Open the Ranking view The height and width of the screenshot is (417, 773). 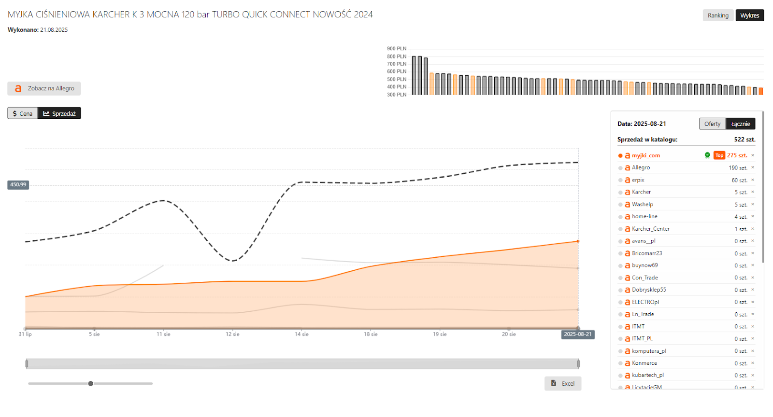pos(718,15)
